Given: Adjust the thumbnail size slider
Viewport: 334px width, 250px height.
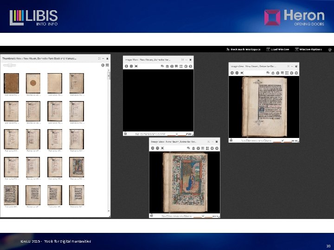Looking at the screenshot, I should click(10, 65).
